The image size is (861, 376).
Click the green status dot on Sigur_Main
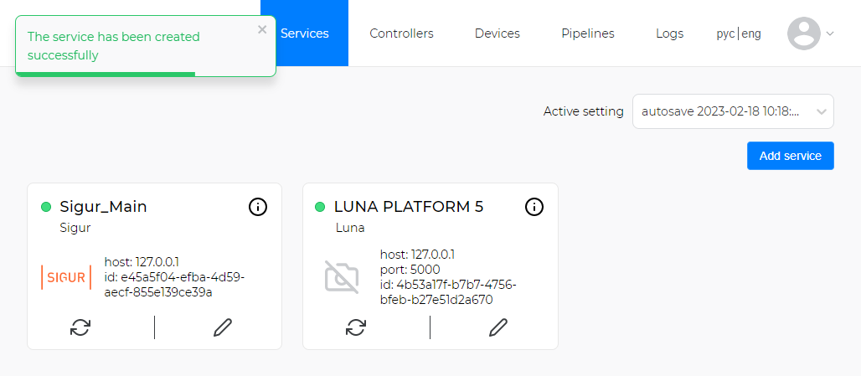coord(46,207)
